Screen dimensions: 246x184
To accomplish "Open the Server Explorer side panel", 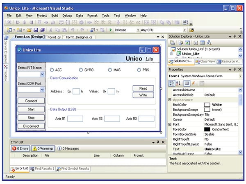I will 6,49.
